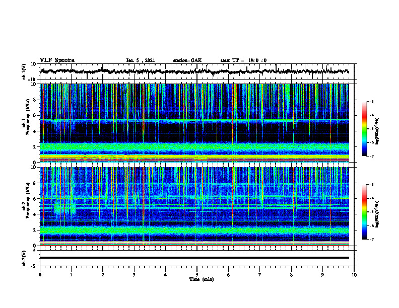Select the date text "Jan. 5 , 2021"
Image resolution: width=399 pixels, height=308 pixels.
click(141, 60)
